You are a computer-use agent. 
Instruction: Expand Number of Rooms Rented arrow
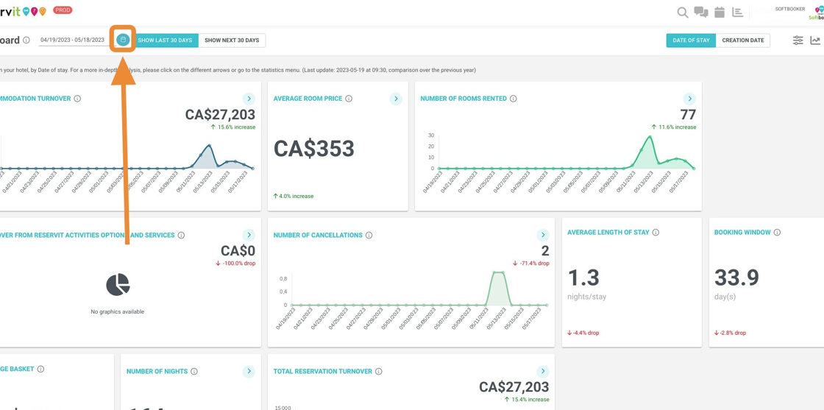click(x=689, y=99)
